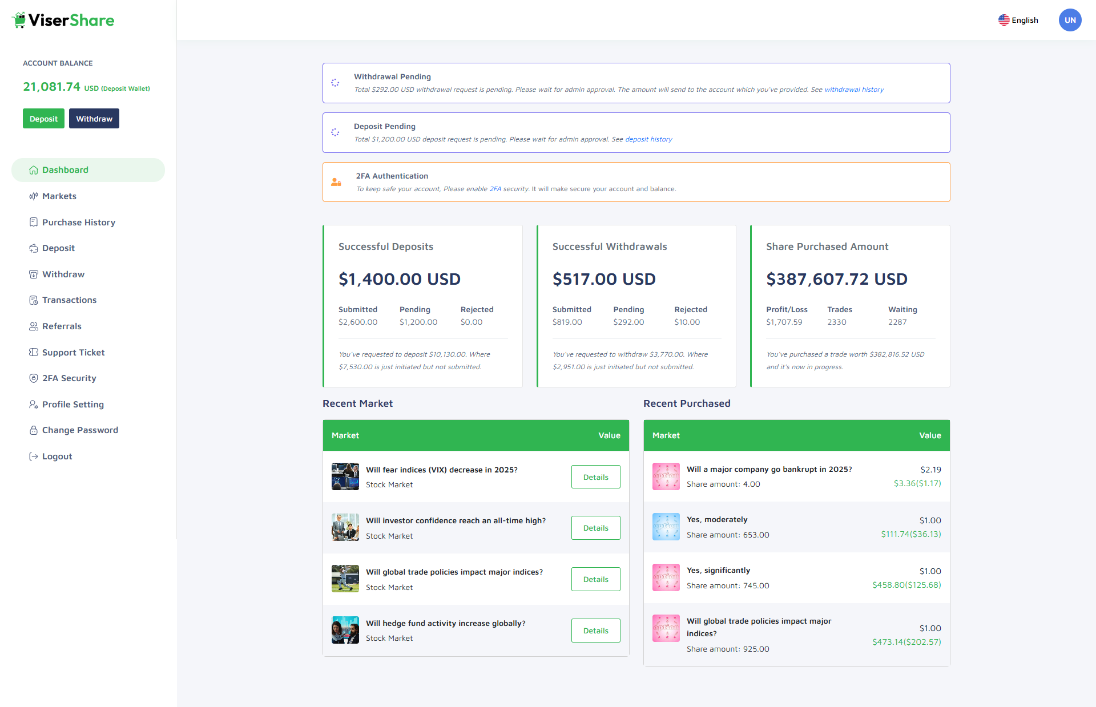Click the Referrals people icon
1096x707 pixels.
coord(34,326)
